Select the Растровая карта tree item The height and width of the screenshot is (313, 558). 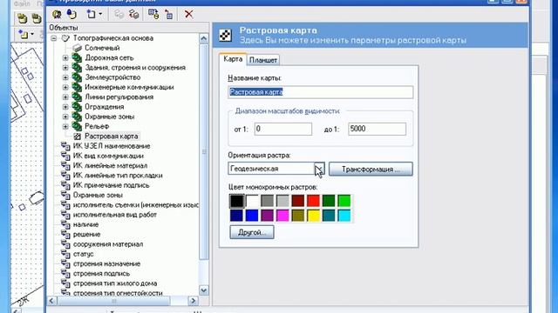click(x=111, y=137)
